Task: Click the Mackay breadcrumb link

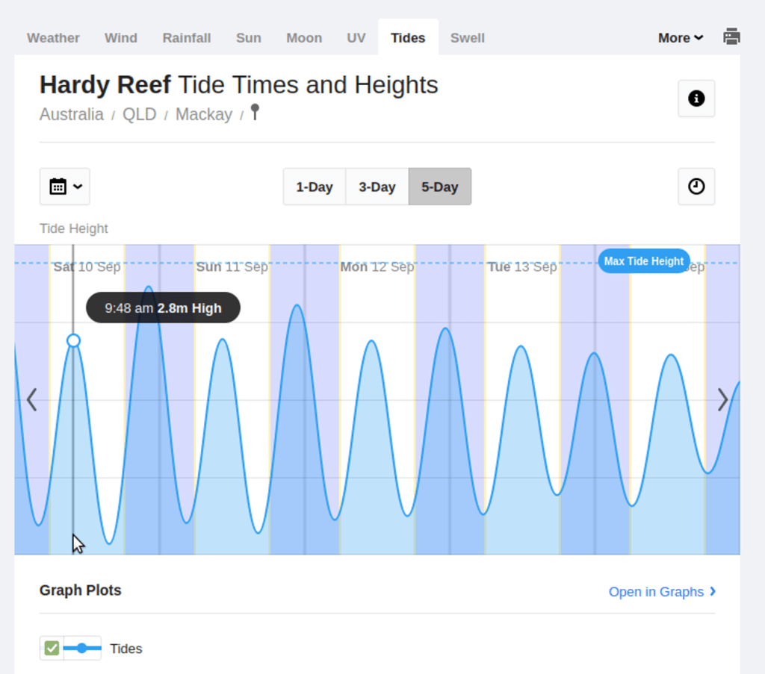Action: (x=203, y=115)
